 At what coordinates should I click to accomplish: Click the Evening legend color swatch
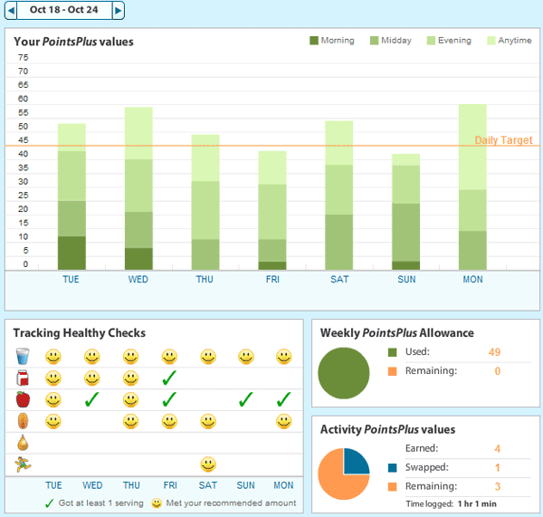pos(431,41)
